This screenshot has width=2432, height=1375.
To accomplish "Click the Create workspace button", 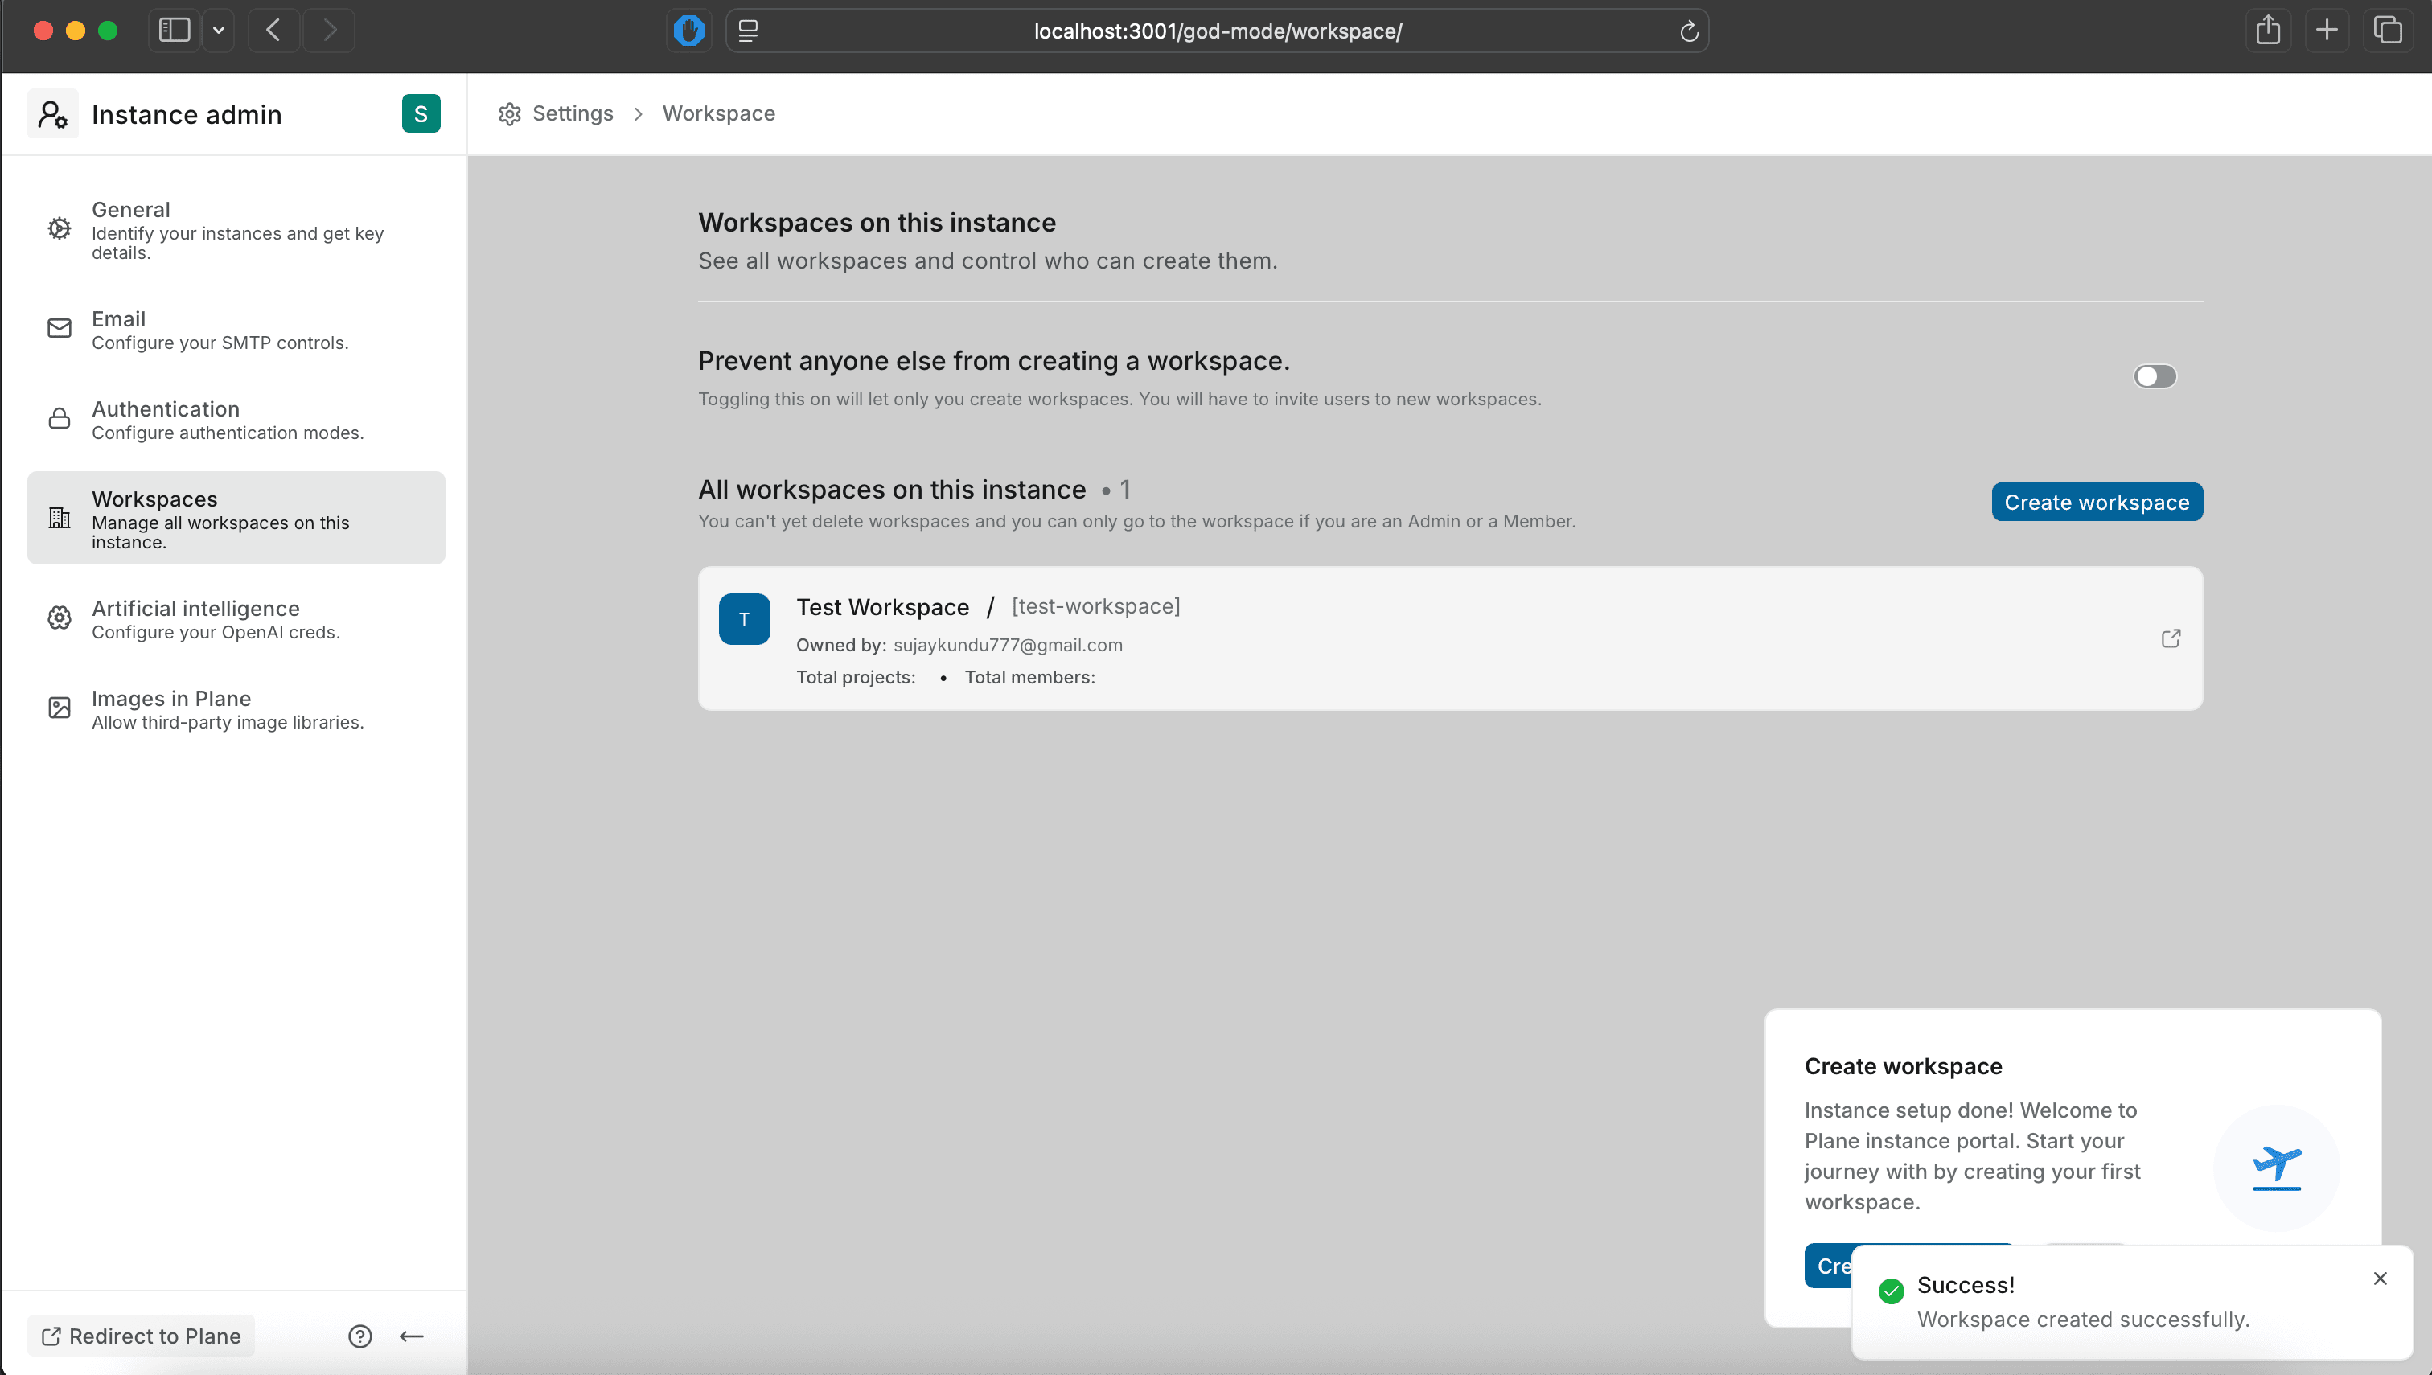I will 2097,503.
